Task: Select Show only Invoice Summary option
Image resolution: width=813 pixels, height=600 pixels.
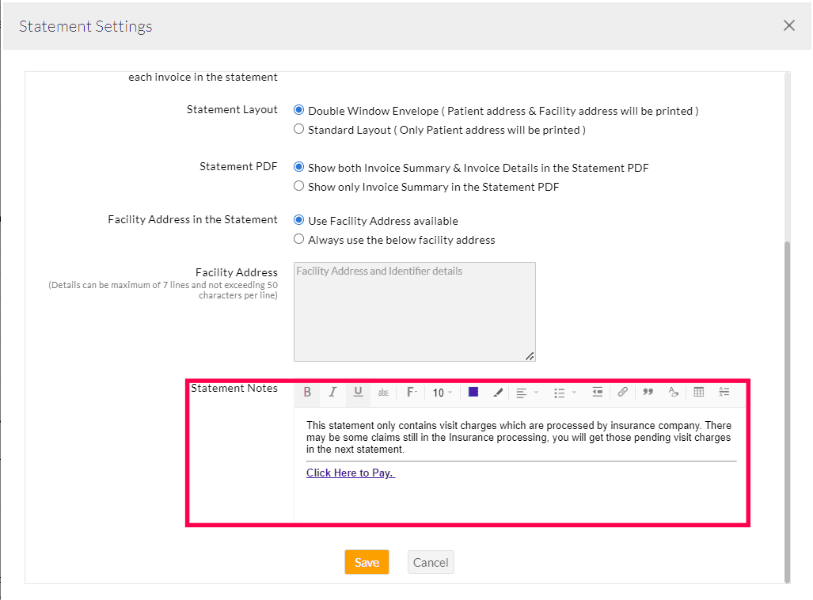Action: coord(299,186)
